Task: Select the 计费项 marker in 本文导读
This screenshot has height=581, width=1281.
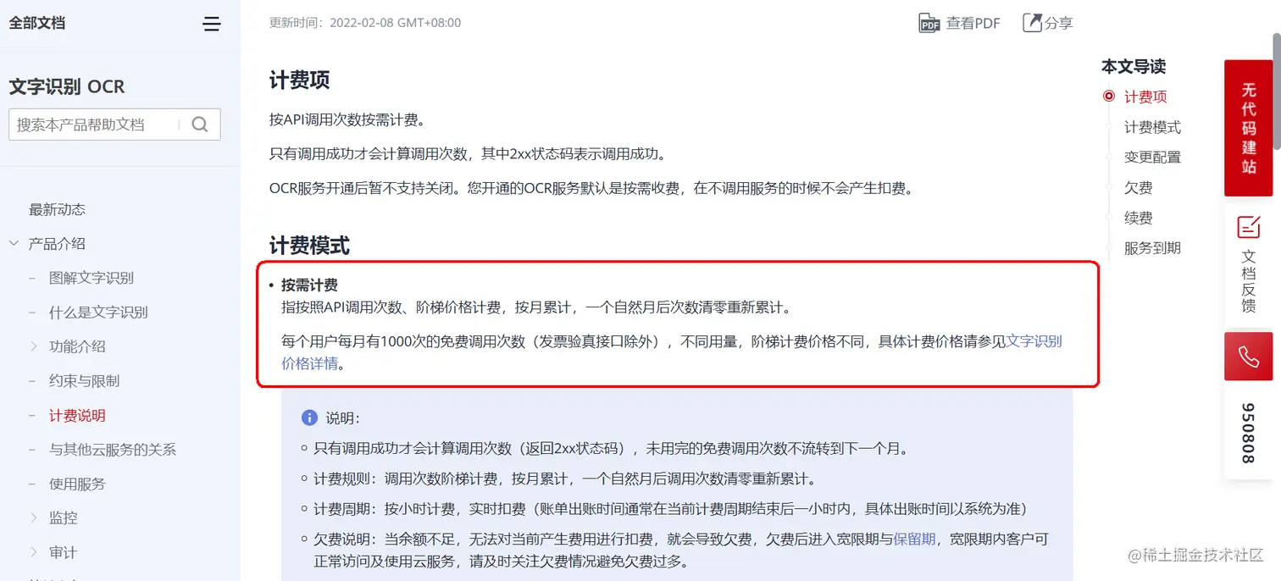Action: coord(1109,97)
